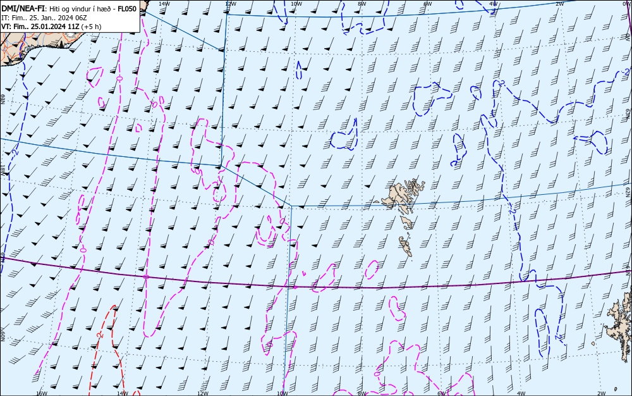
Task: Click the 'DMI/NEA-FI' chart title text
Action: (23, 9)
